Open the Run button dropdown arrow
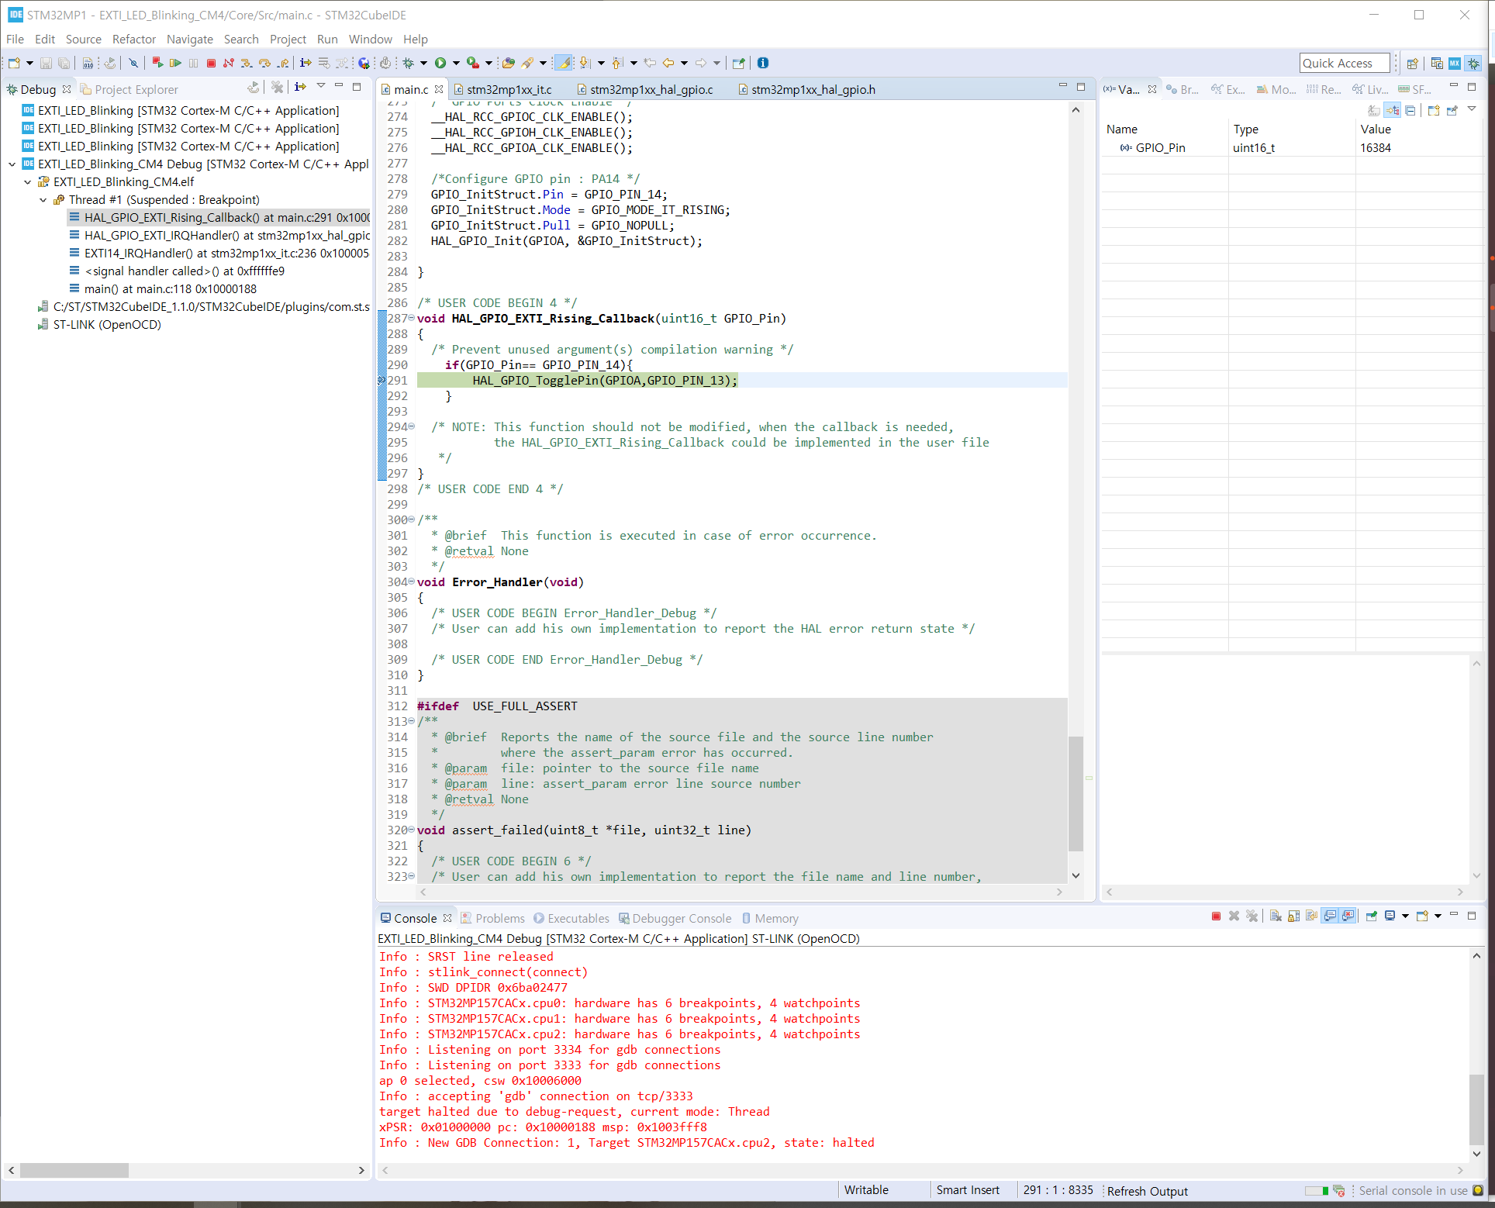Viewport: 1495px width, 1208px height. 456,63
